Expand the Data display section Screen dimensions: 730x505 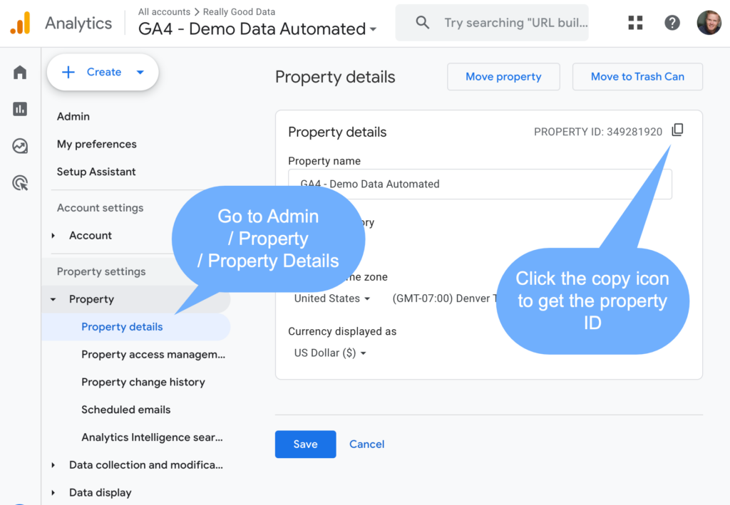point(53,492)
